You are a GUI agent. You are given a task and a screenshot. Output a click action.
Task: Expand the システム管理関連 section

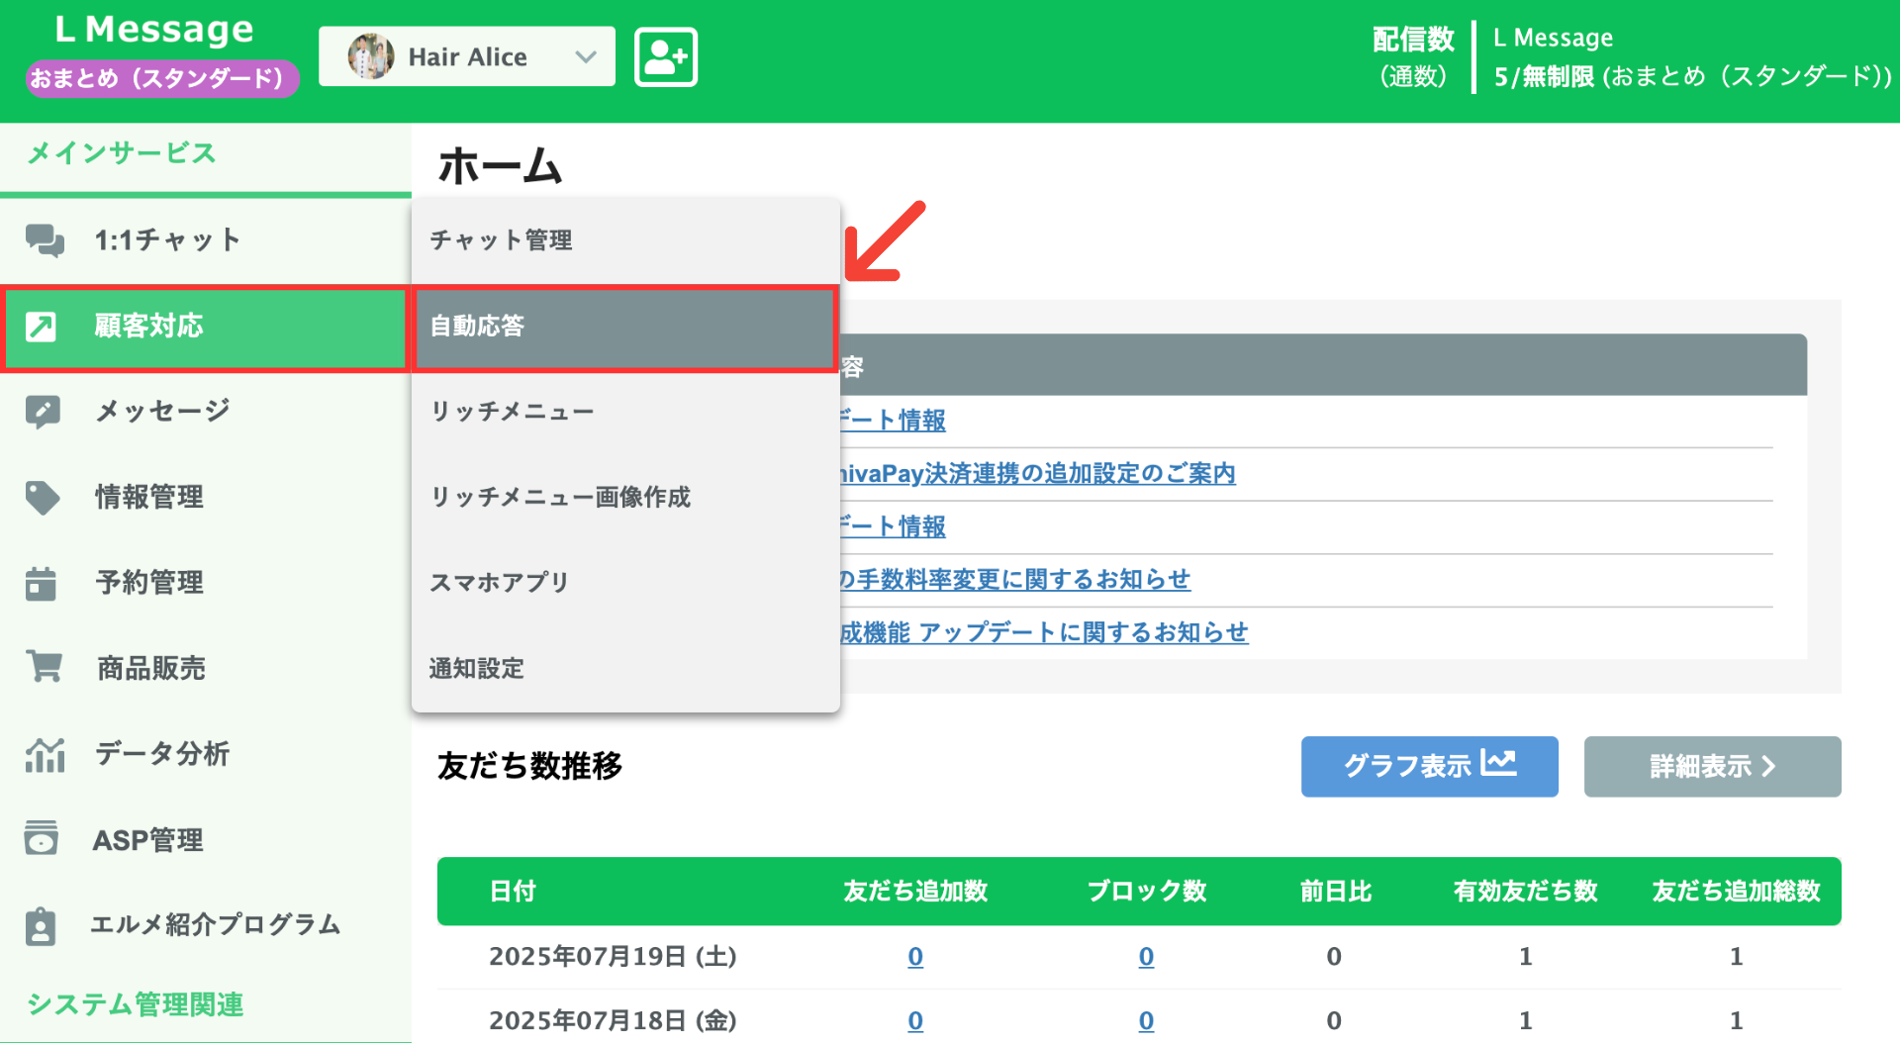click(136, 1004)
